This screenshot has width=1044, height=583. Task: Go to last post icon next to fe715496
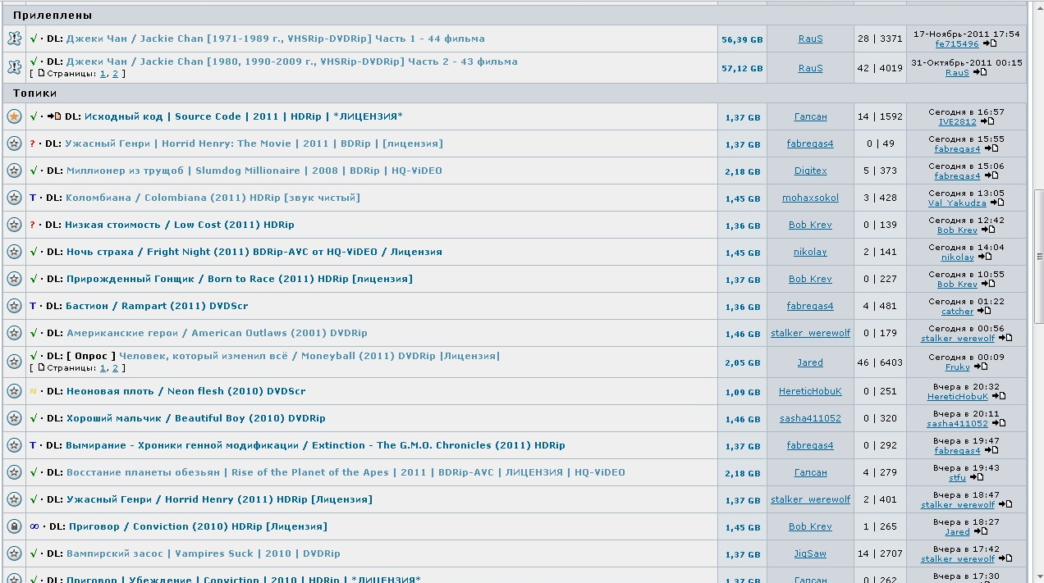pyautogui.click(x=989, y=44)
